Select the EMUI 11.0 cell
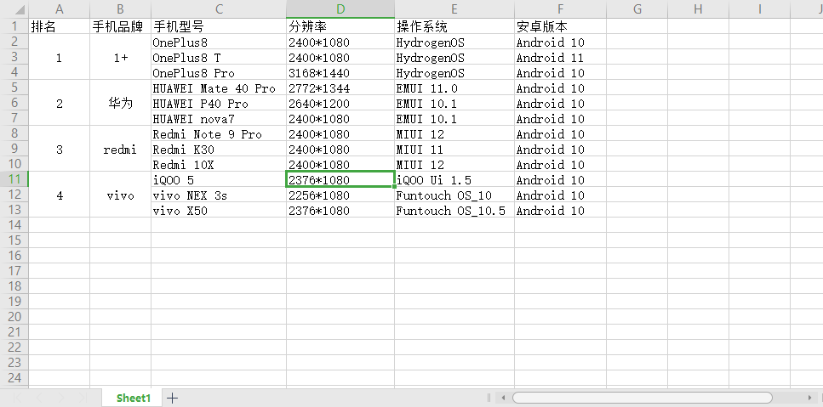Viewport: 823px width, 407px height. (454, 88)
